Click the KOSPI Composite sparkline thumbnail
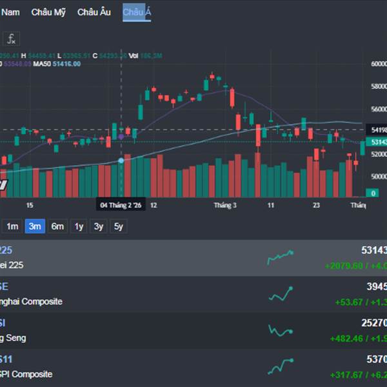The image size is (387, 387). pos(281,367)
